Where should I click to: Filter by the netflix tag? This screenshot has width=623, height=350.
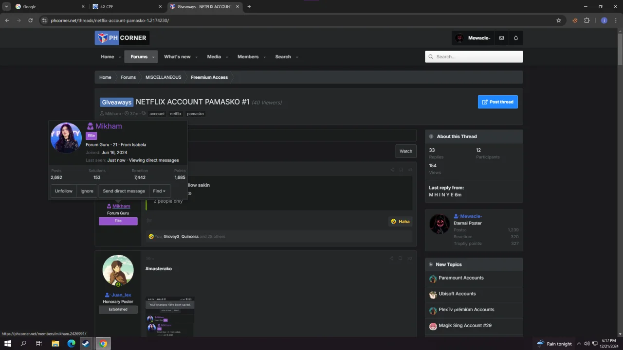176,114
